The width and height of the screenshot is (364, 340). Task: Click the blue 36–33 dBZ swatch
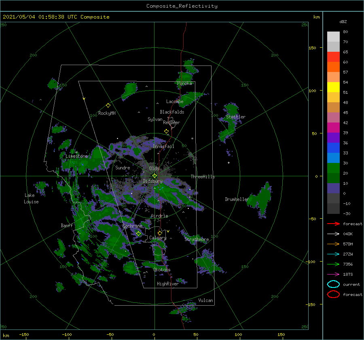point(333,148)
